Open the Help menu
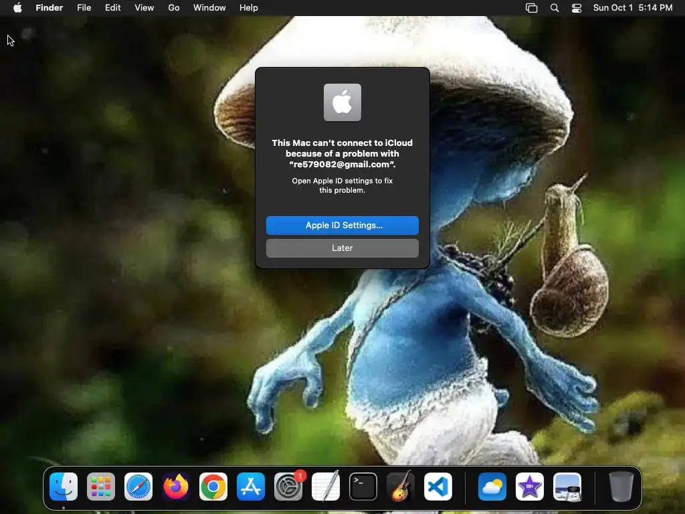The width and height of the screenshot is (685, 514). click(249, 8)
